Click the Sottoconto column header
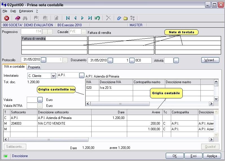The width and height of the screenshot is (225, 161). tap(24, 112)
